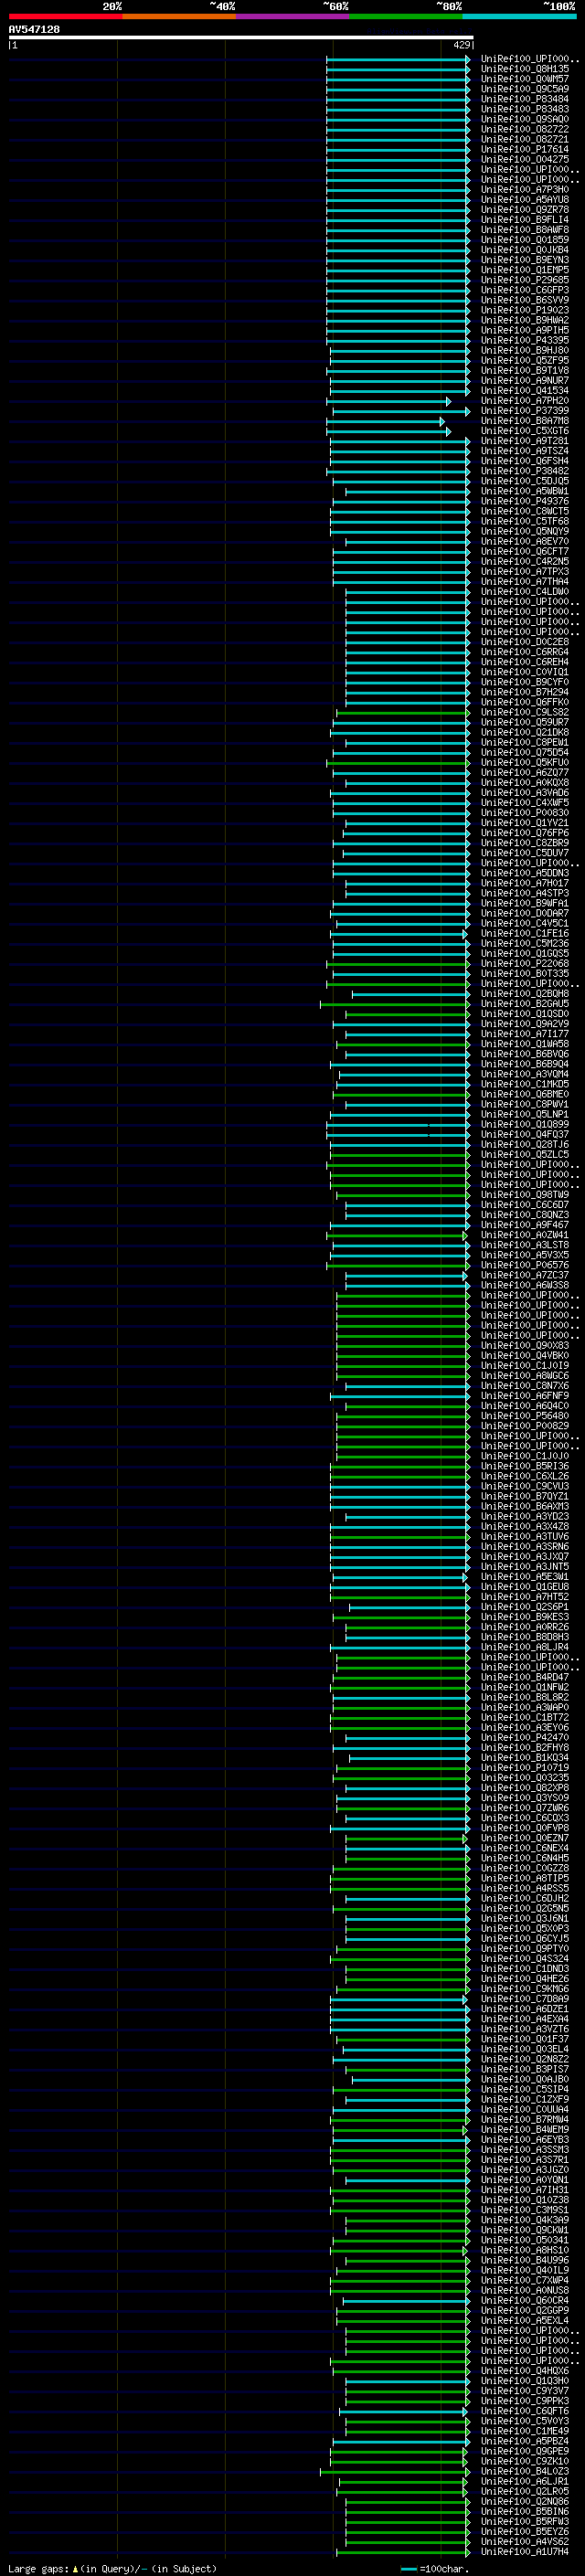Open hit UniRef100_P38482

tap(525, 471)
